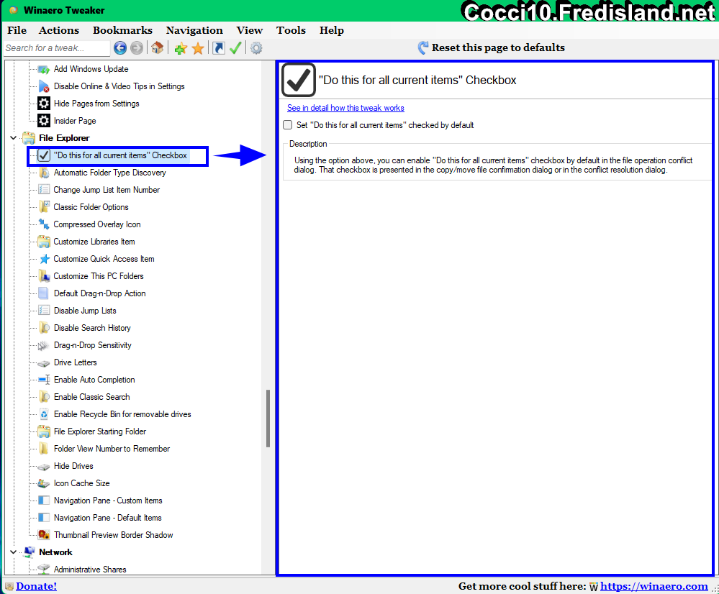The width and height of the screenshot is (719, 594).
Task: Open the Actions menu
Action: click(59, 30)
